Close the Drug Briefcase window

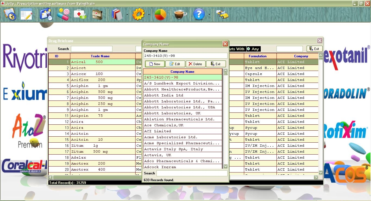coord(320,40)
